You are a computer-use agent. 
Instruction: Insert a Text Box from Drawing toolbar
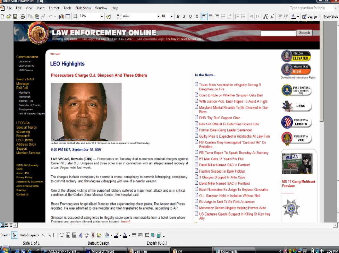68,235
